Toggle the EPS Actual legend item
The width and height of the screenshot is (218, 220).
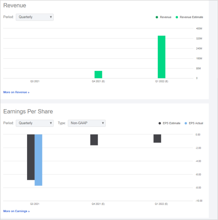(x=194, y=123)
